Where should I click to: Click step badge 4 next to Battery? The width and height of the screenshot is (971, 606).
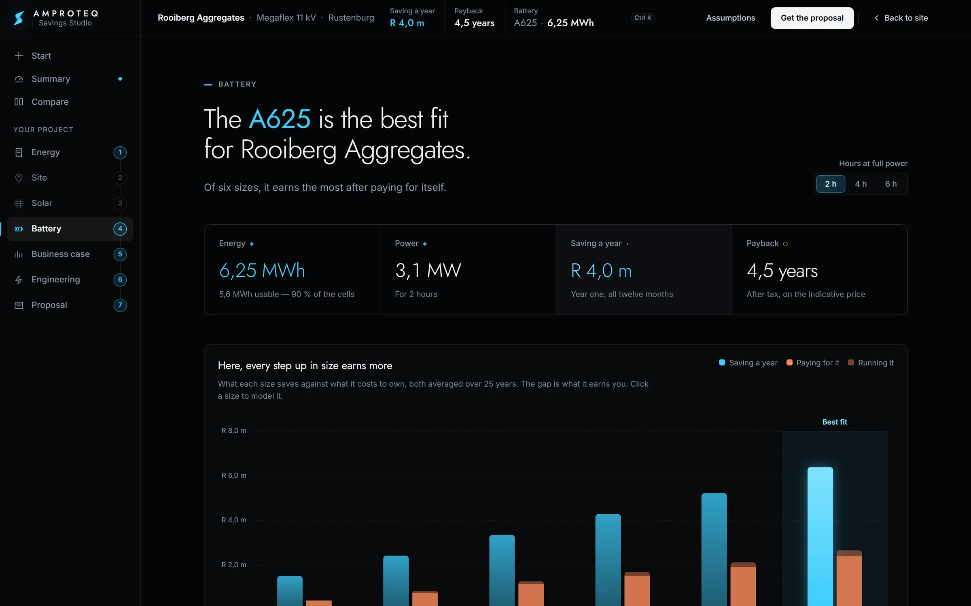pos(120,229)
